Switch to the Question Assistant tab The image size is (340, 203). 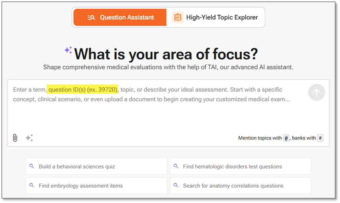pos(120,17)
